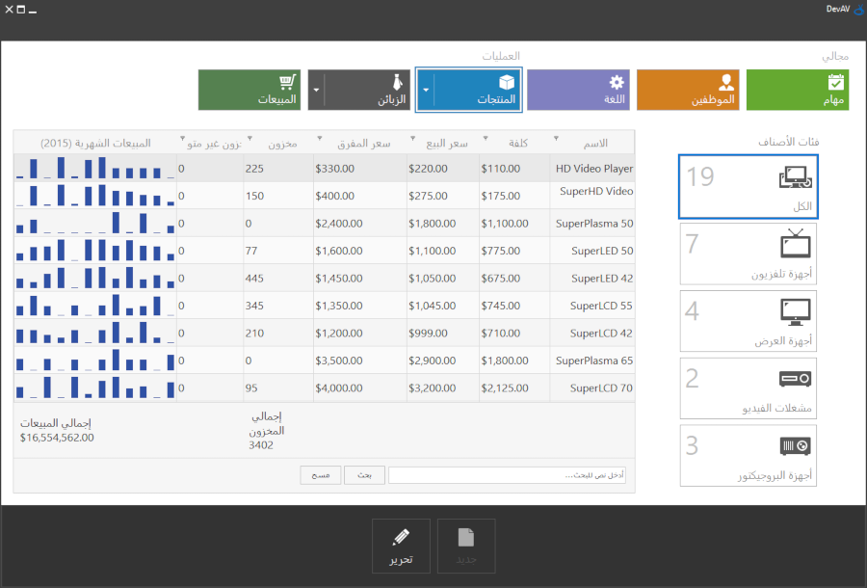Click the DevAV logo icon in title bar
Viewport: 867px width, 588px height.
pyautogui.click(x=857, y=10)
